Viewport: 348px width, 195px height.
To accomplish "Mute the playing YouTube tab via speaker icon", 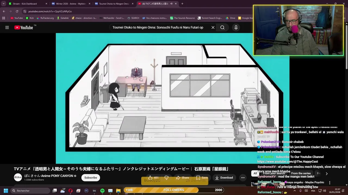I will click(172, 4).
